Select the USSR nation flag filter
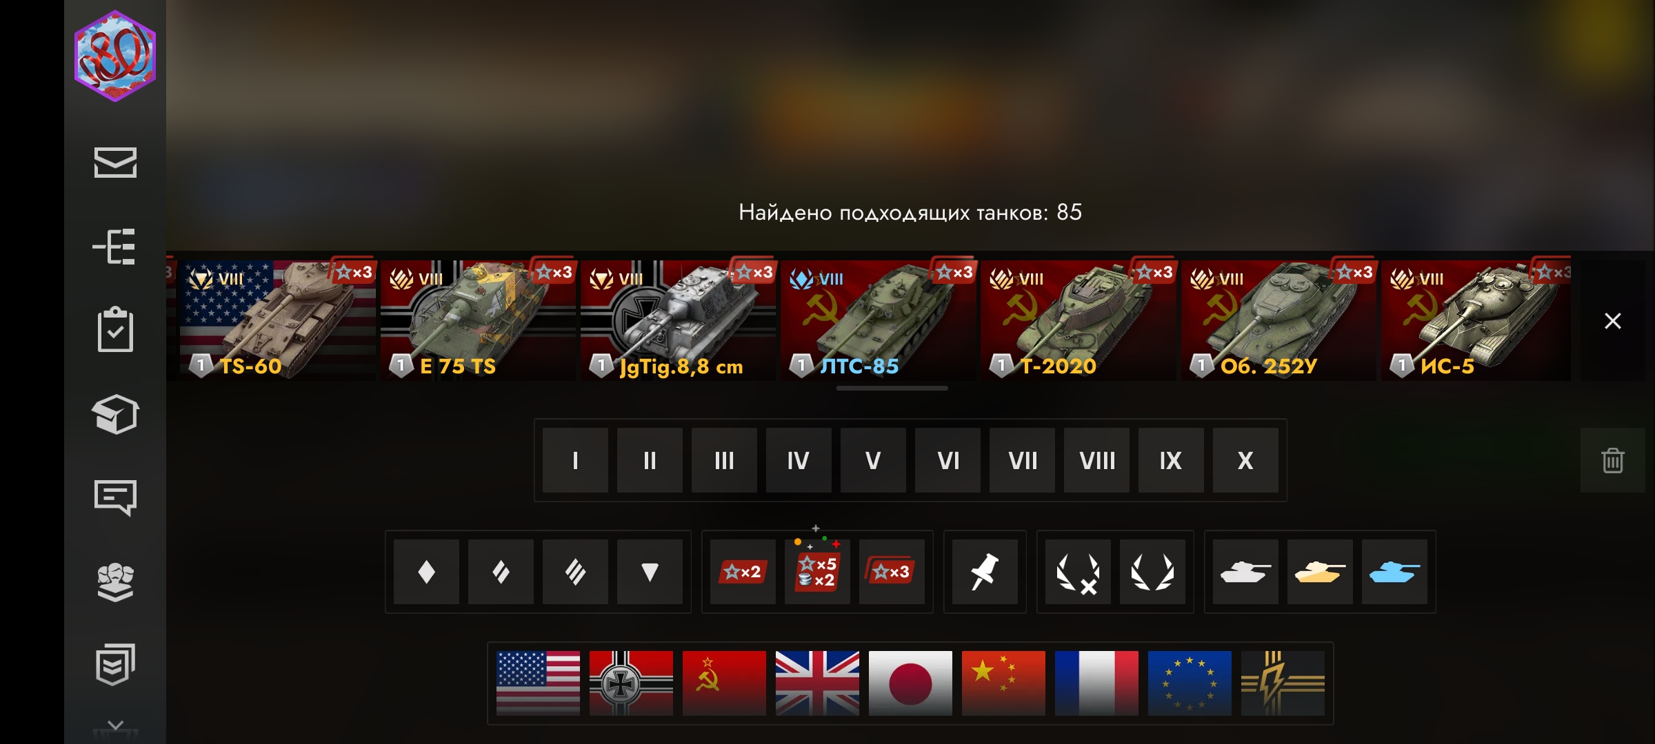1655x744 pixels. click(724, 683)
